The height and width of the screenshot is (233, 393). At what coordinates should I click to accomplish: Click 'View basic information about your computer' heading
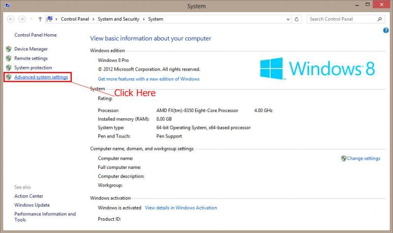coord(150,39)
